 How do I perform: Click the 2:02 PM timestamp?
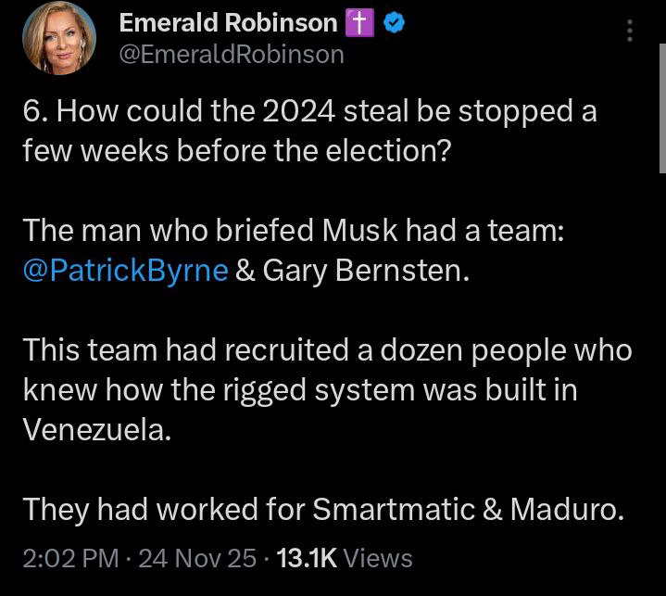pyautogui.click(x=69, y=557)
